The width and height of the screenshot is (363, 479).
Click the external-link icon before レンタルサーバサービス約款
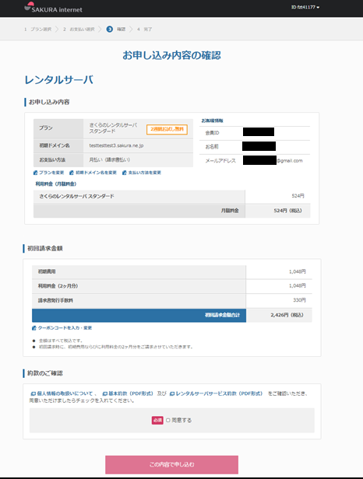172,393
